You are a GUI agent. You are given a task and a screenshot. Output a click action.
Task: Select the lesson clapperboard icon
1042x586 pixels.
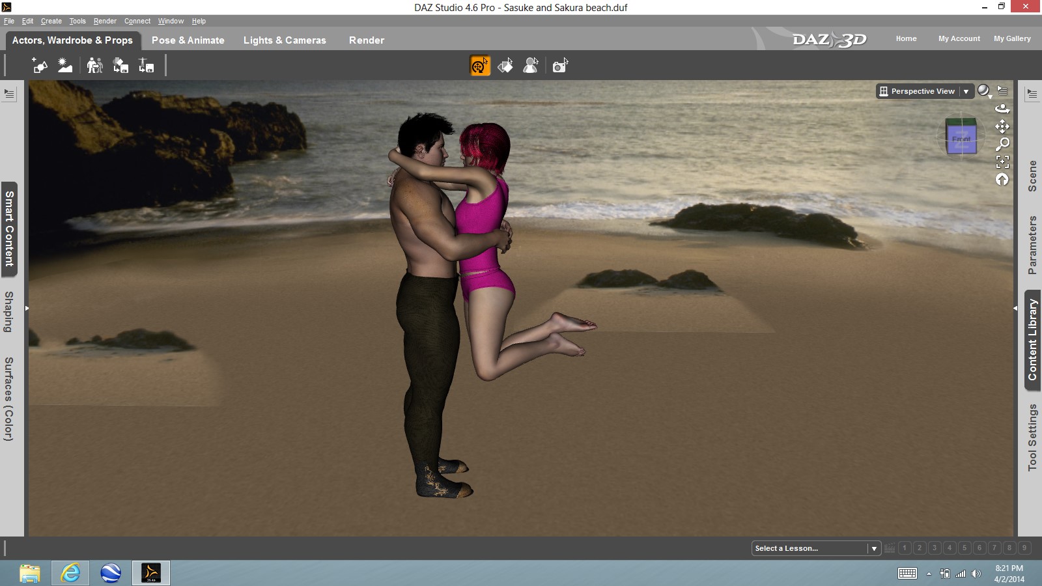(x=890, y=548)
